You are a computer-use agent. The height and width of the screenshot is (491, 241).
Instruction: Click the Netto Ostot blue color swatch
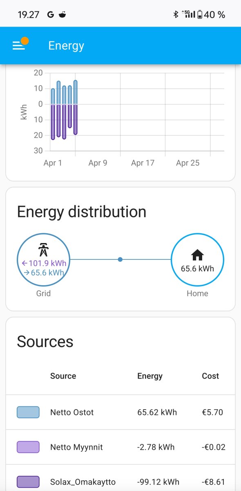(28, 412)
